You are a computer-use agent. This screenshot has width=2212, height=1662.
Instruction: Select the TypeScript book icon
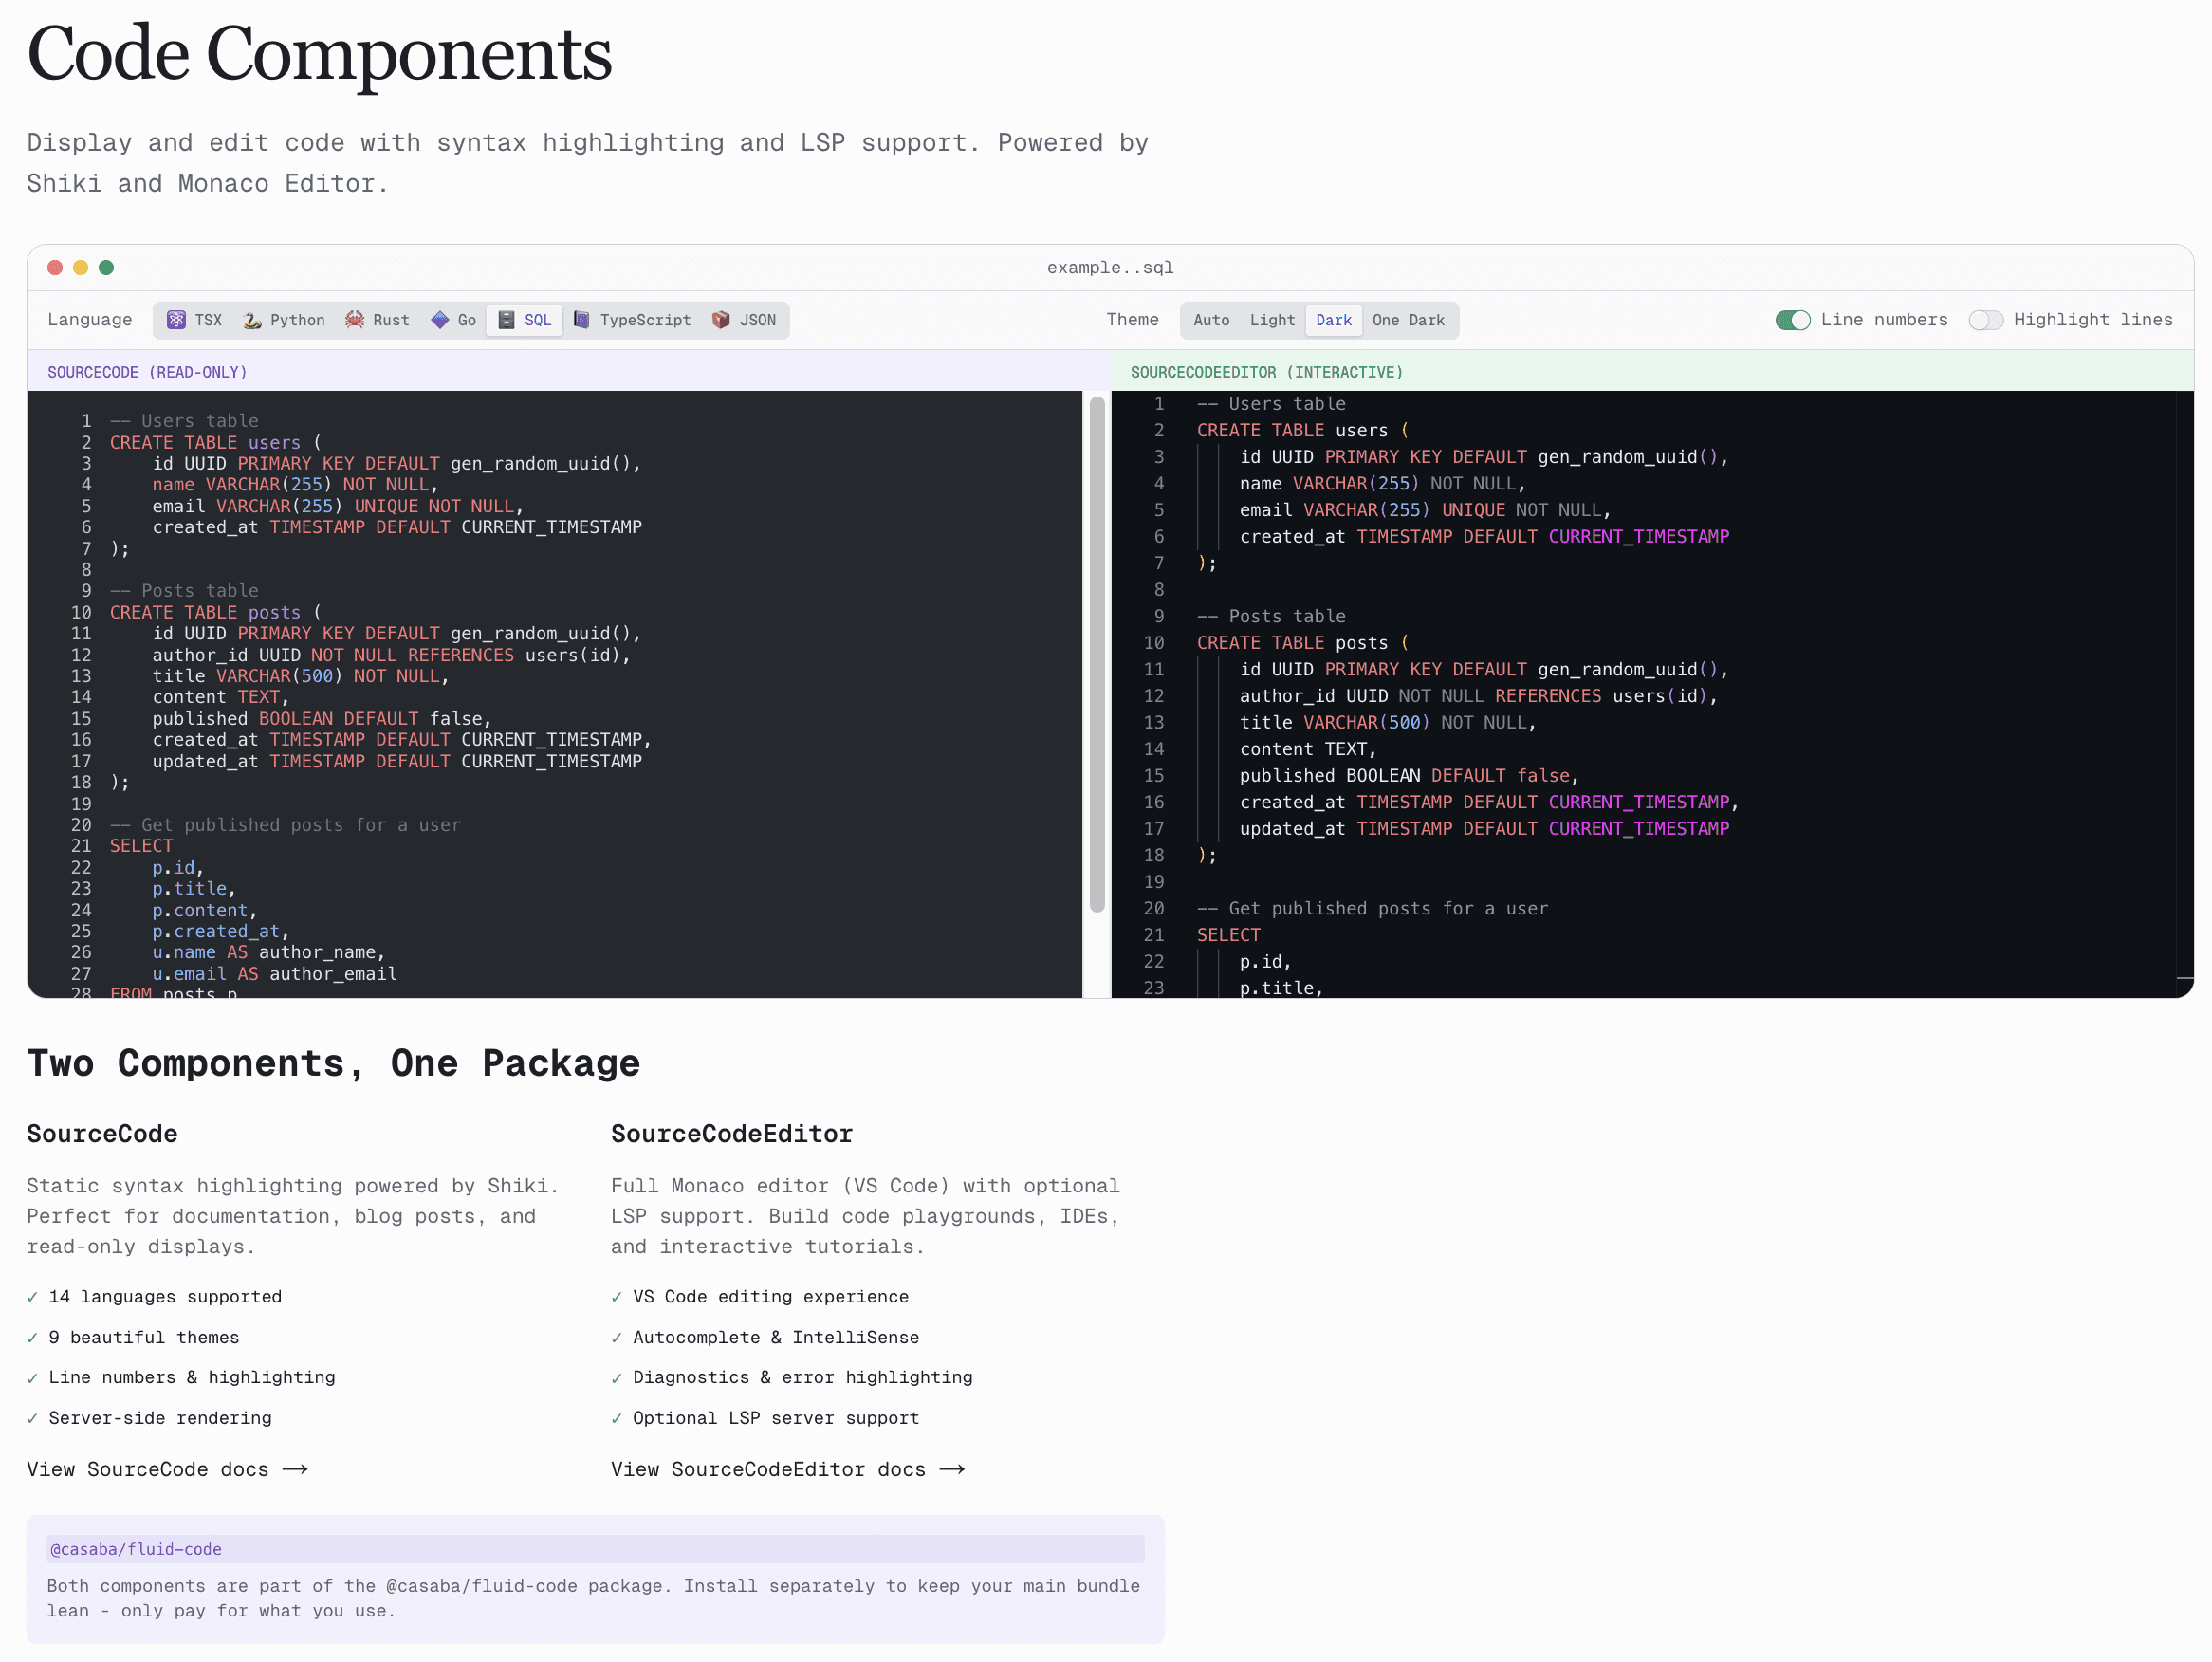click(582, 320)
